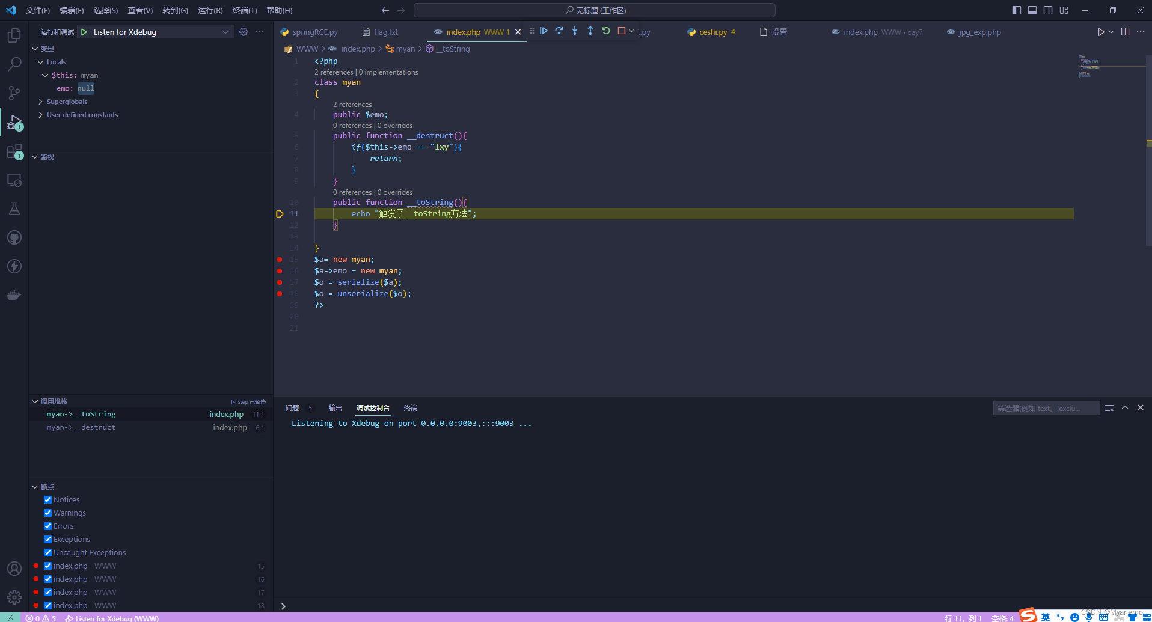Stop the debug session
Image resolution: width=1152 pixels, height=622 pixels.
point(622,31)
